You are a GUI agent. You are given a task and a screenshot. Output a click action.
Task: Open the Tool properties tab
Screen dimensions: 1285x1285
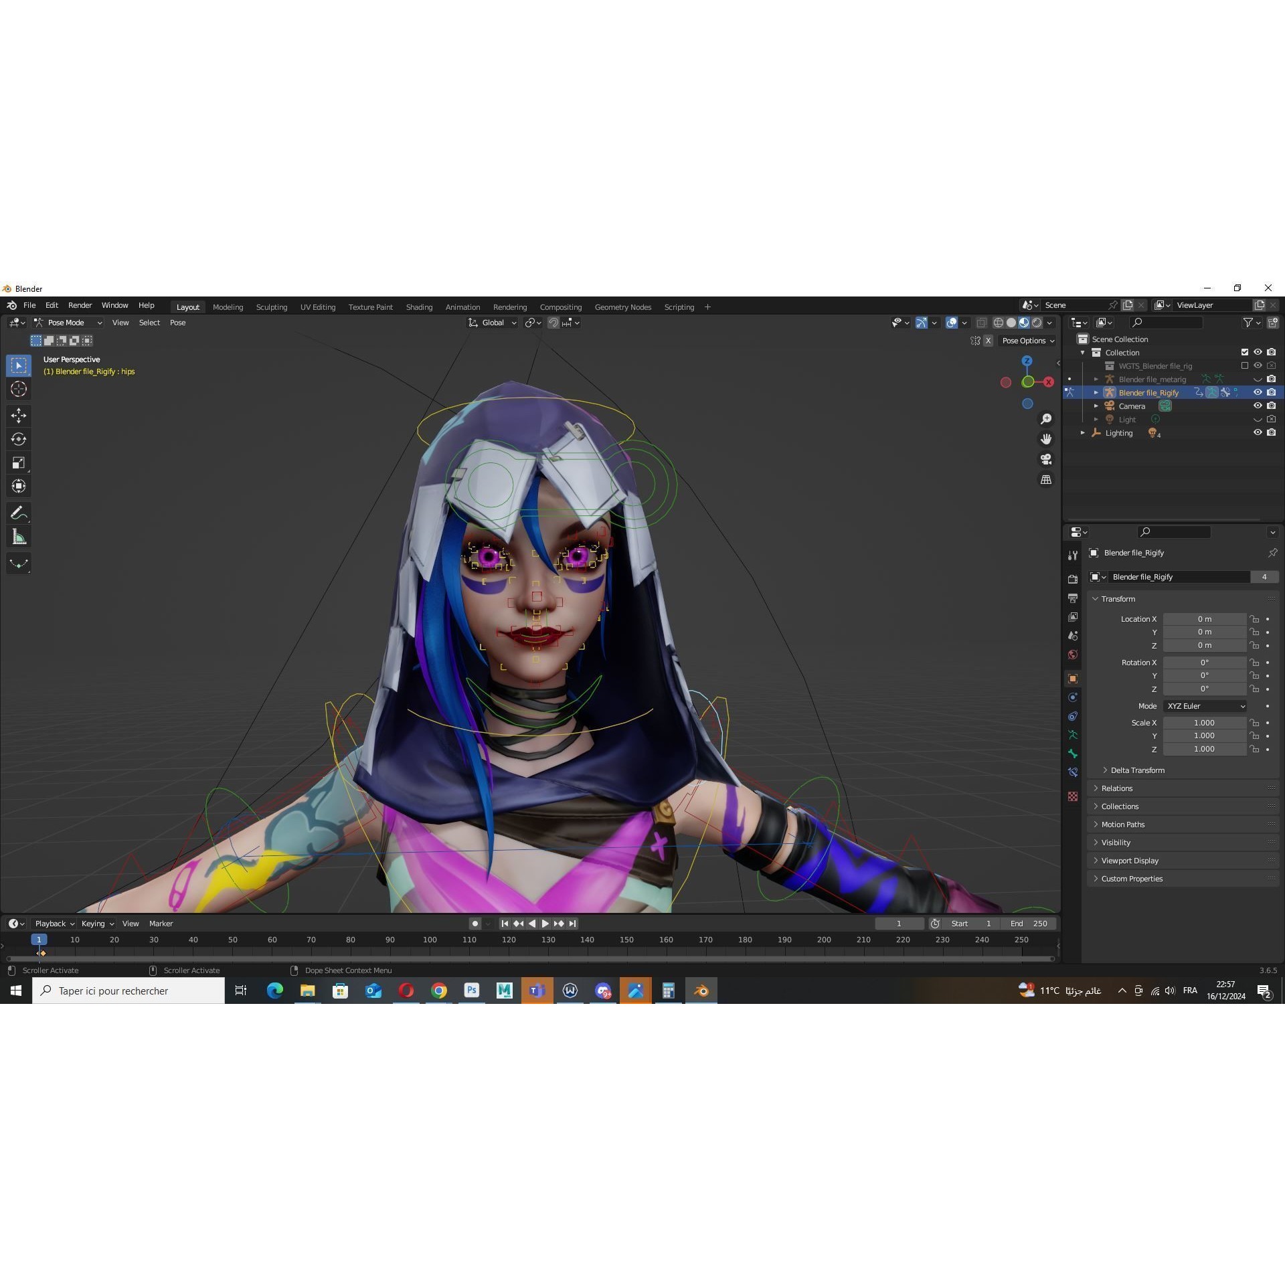click(1073, 555)
